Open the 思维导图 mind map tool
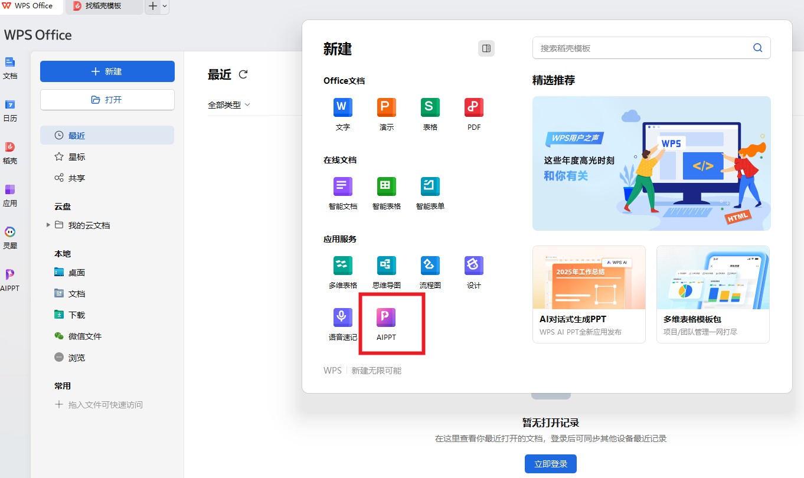Screen dimensions: 804x478 pyautogui.click(x=386, y=266)
